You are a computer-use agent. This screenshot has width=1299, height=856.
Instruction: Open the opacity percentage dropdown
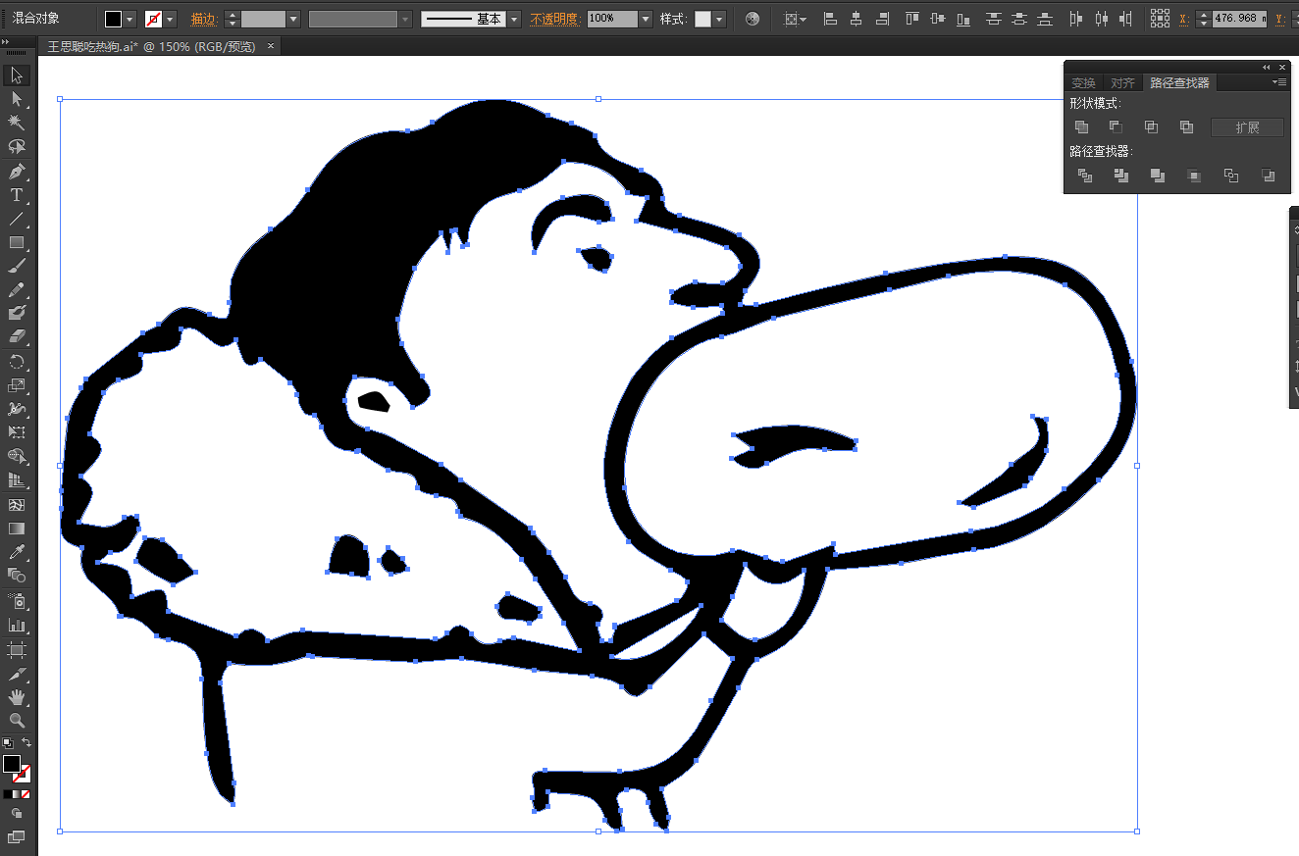coord(645,19)
